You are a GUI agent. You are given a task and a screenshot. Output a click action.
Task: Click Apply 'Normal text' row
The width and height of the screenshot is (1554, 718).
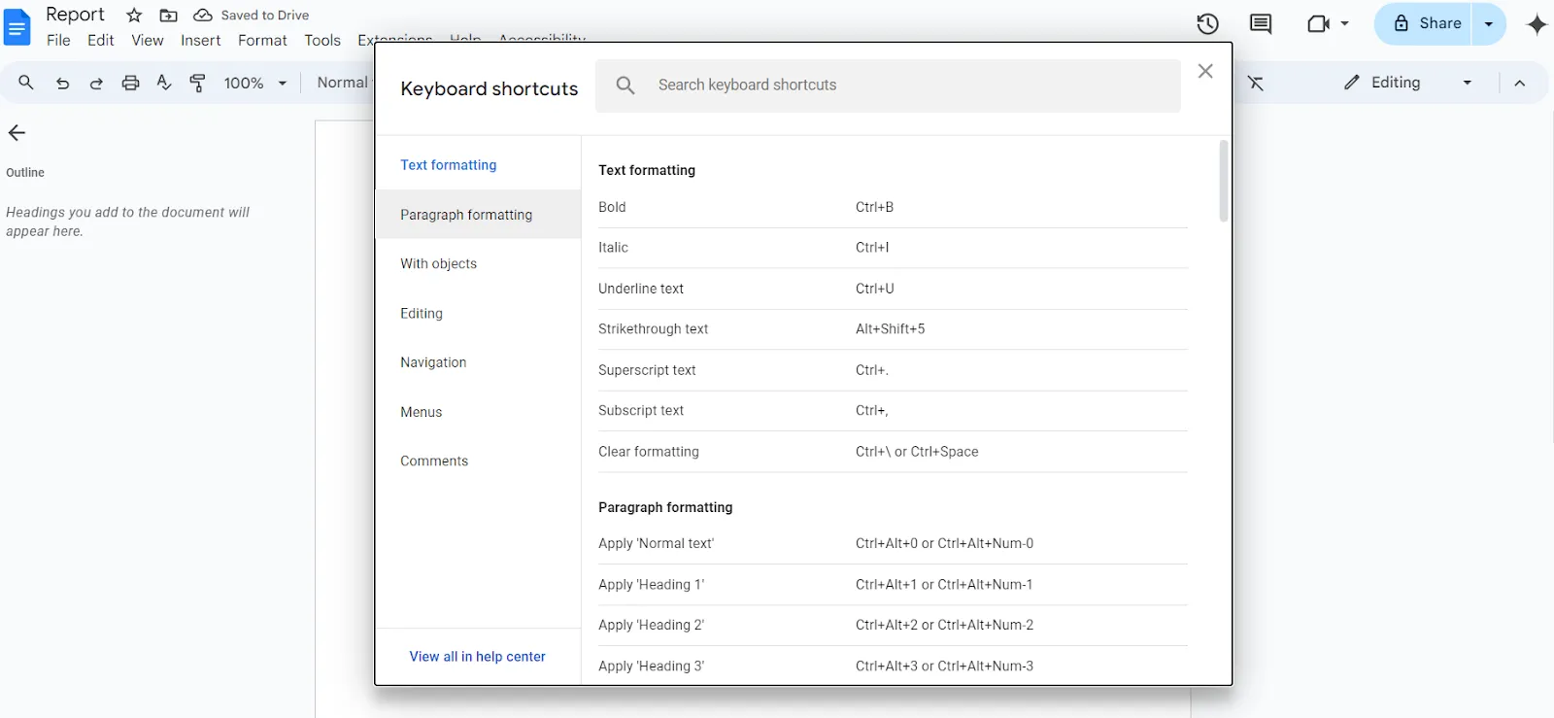tap(893, 544)
